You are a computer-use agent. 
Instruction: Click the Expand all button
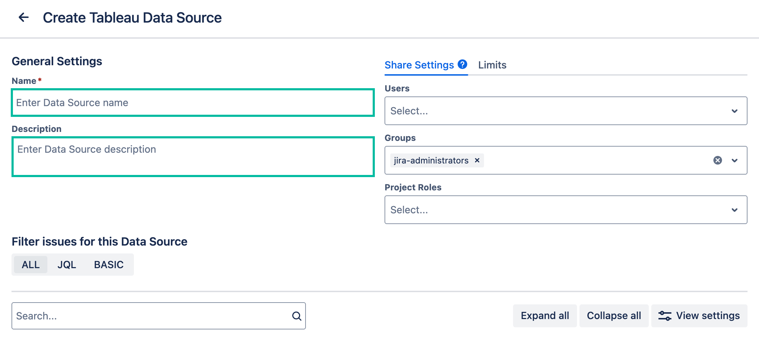[x=545, y=316]
